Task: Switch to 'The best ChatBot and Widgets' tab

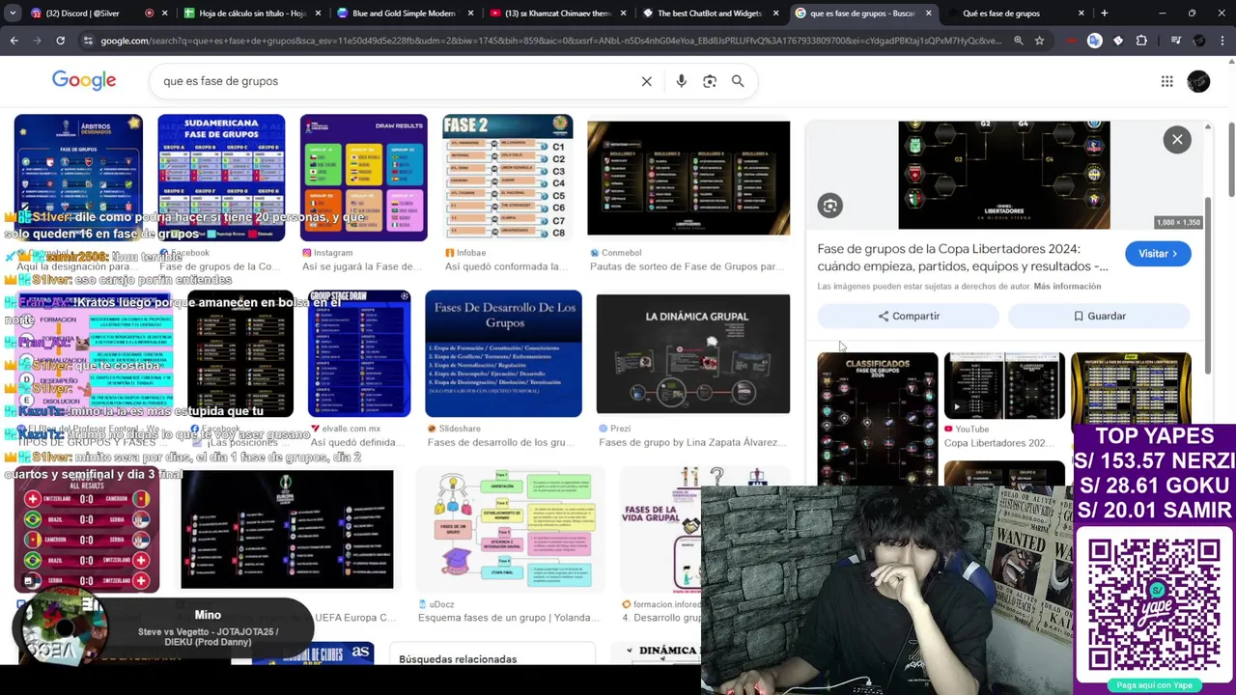Action: pos(710,14)
